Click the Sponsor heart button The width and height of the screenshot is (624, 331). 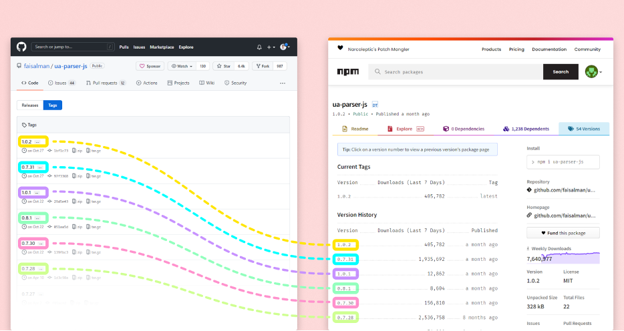pos(150,66)
